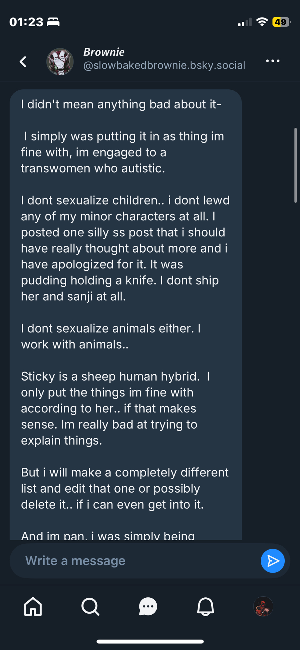Tap the cellular signal bars
This screenshot has width=300, height=650.
pos(244,22)
